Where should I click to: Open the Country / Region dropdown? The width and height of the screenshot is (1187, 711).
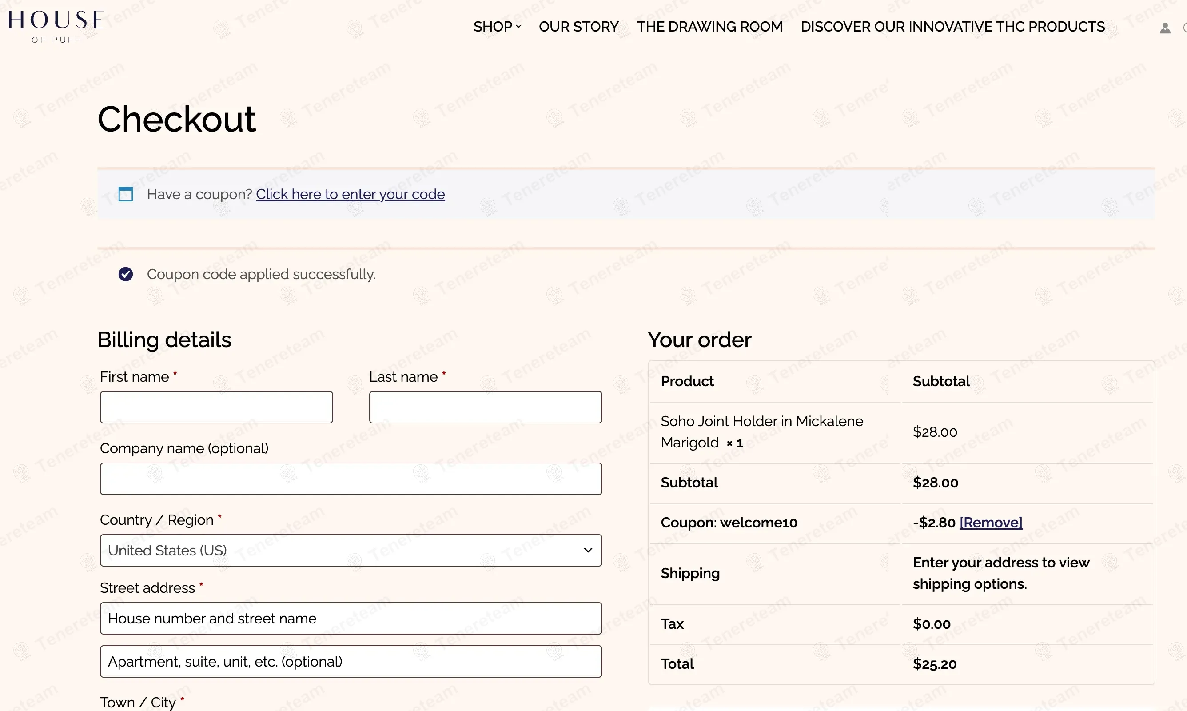(351, 550)
